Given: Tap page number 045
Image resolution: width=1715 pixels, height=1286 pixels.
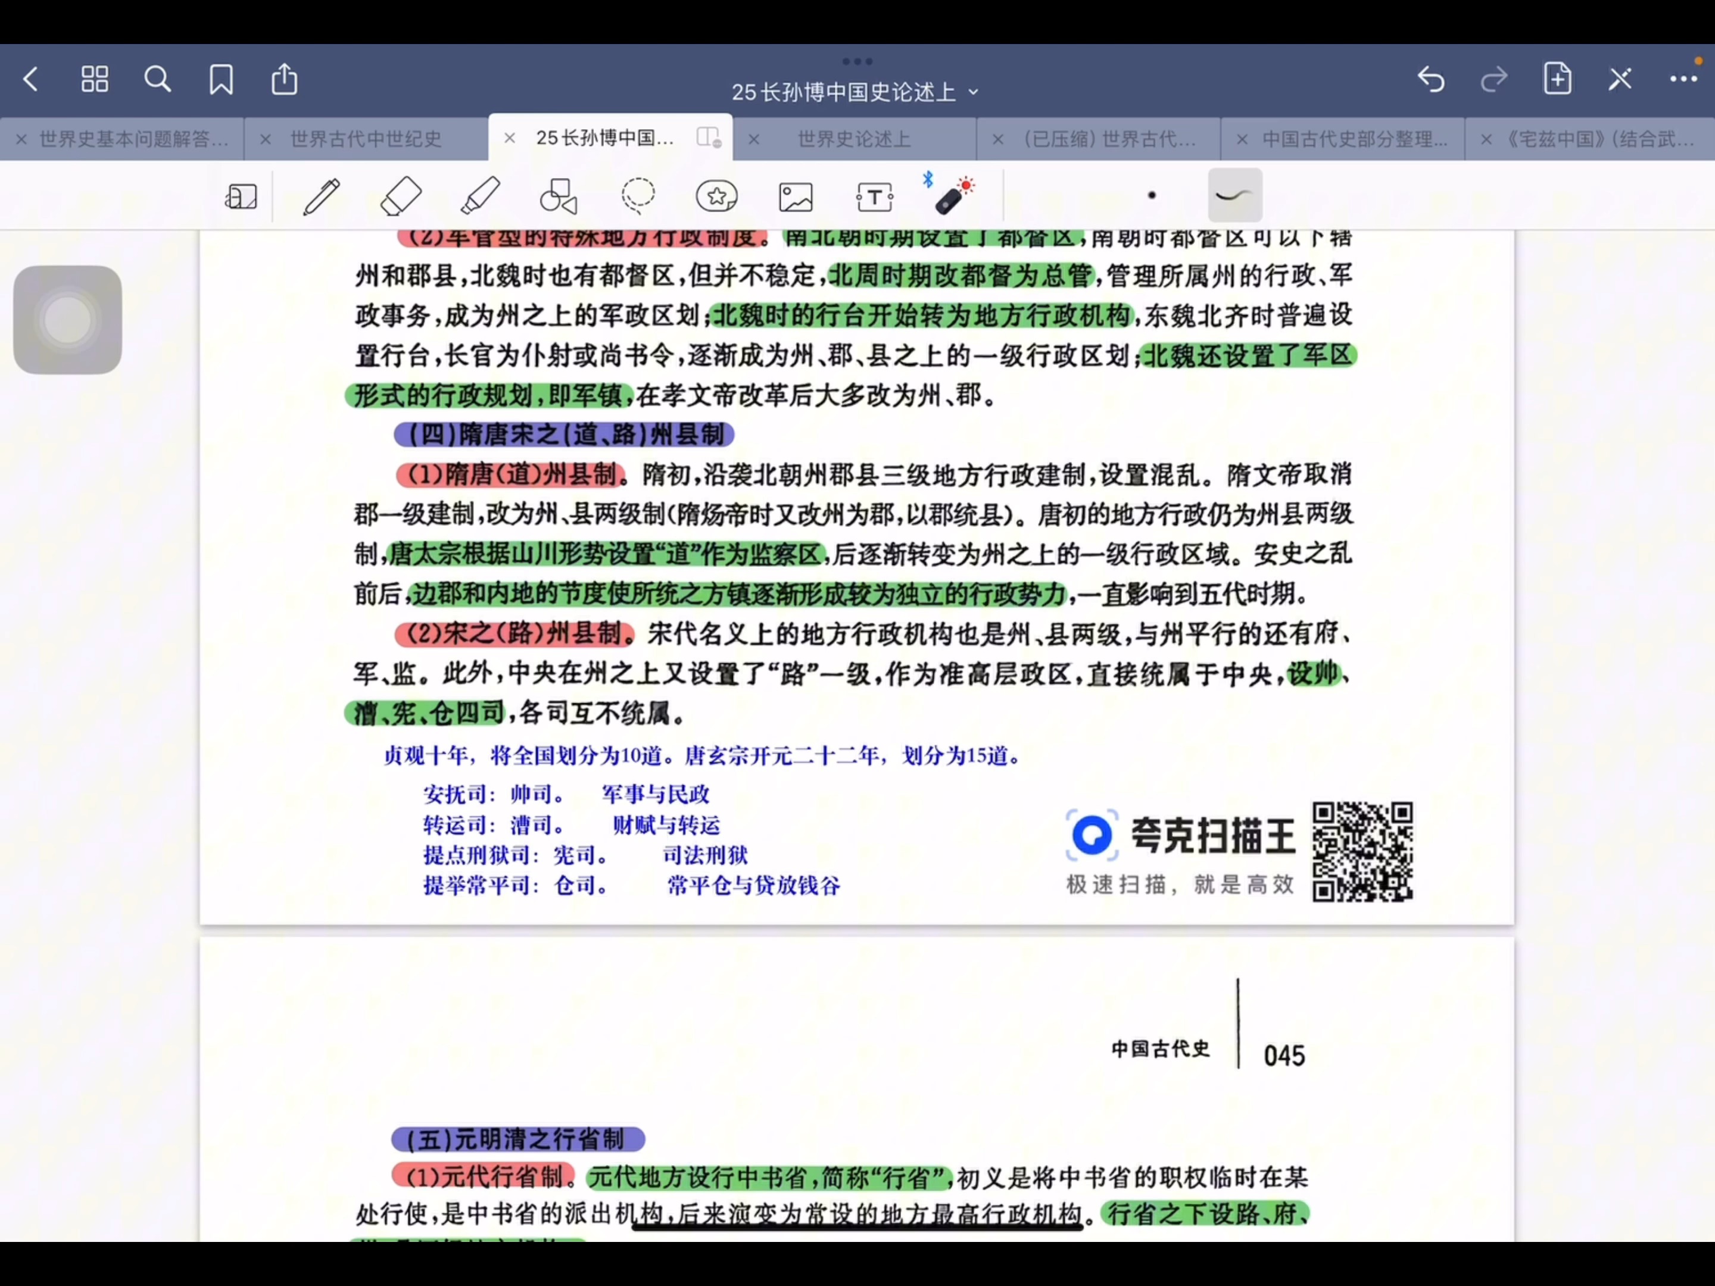Looking at the screenshot, I should [1284, 1055].
